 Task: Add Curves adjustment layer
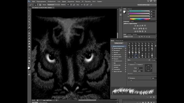[140, 26]
